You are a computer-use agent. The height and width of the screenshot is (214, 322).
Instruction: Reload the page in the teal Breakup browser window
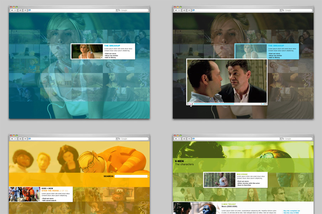(x=20, y=10)
